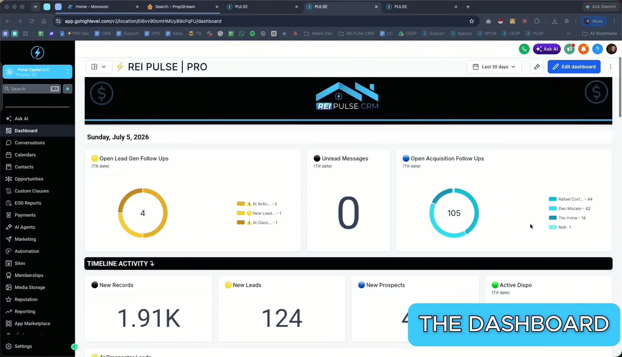Viewport: 622px width, 357px height.
Task: Open the Media Ops bookmarks folder
Action: [318, 33]
